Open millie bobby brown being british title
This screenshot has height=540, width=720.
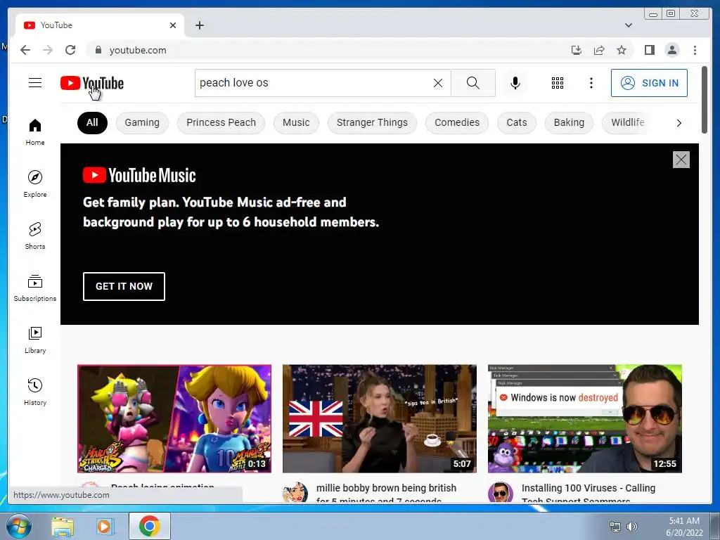point(386,493)
